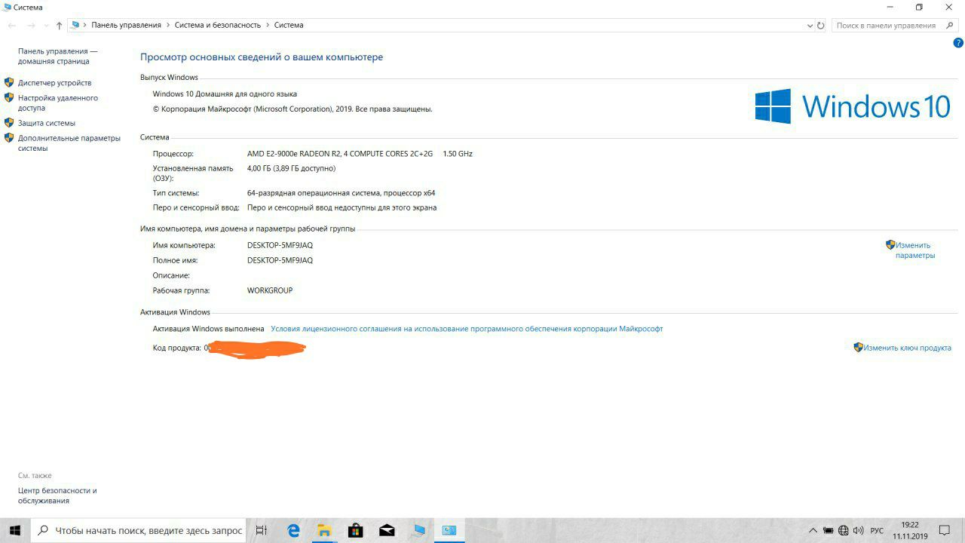965x543 pixels.
Task: Click the address bar refresh button
Action: (x=821, y=26)
